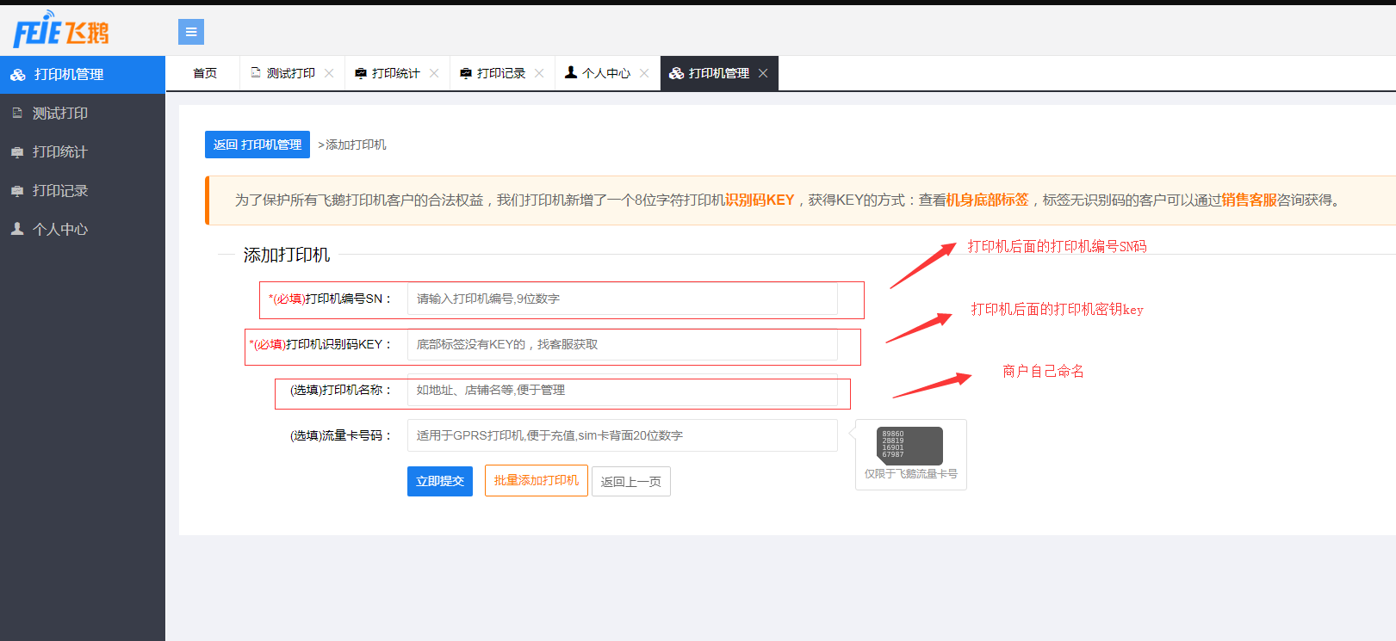This screenshot has height=641, width=1396.
Task: Click the (选填)打印机名称 label
Action: click(x=341, y=390)
